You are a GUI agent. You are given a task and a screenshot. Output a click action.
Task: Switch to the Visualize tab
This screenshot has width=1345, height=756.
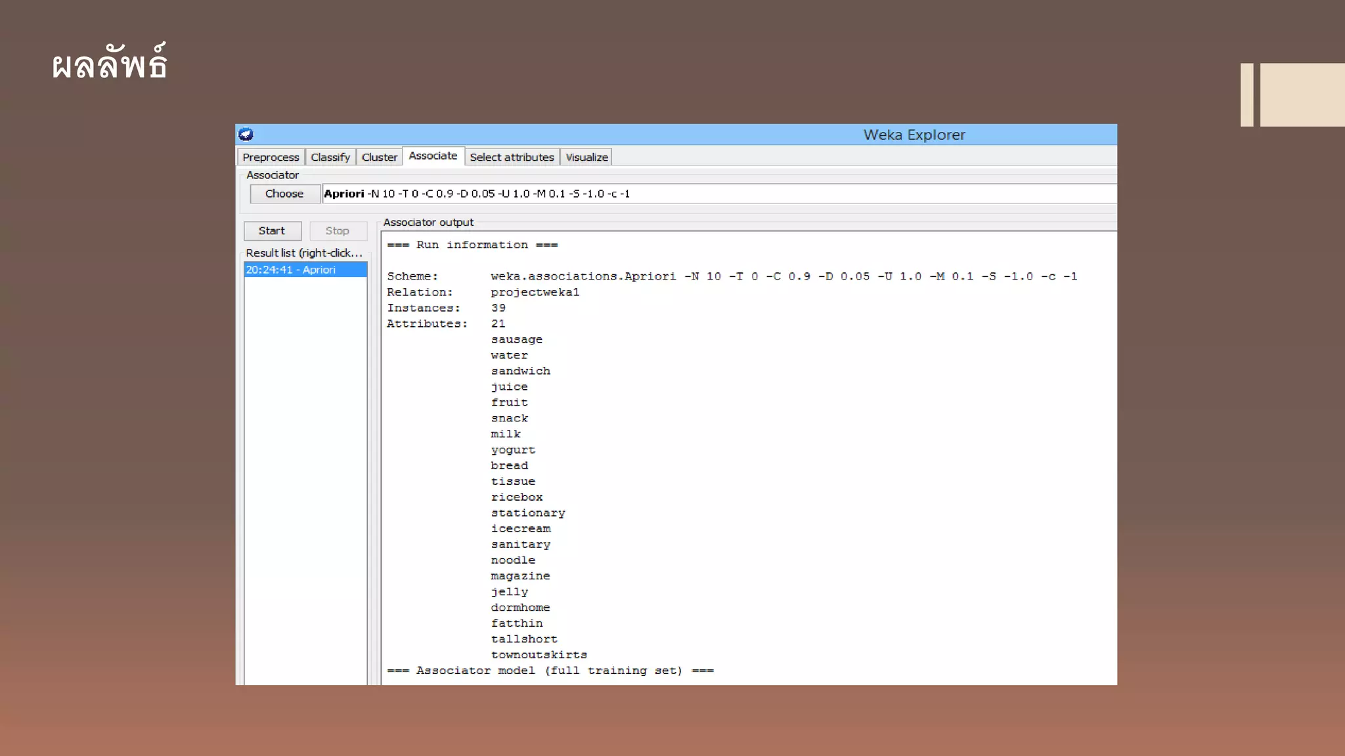[586, 157]
